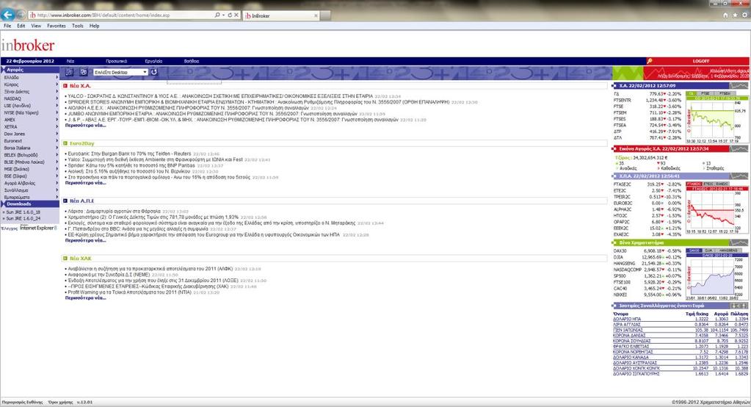This screenshot has width=751, height=407.
Task: Select the ETE2C tab on the Χ.Π.Α. chart
Action: tap(708, 184)
